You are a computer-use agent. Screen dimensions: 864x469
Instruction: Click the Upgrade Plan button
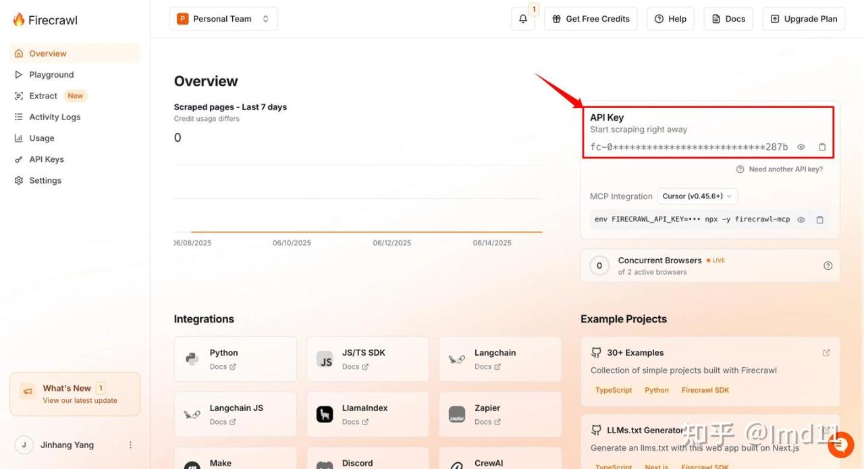[x=803, y=19]
